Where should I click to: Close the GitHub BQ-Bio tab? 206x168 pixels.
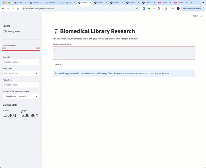26,3
